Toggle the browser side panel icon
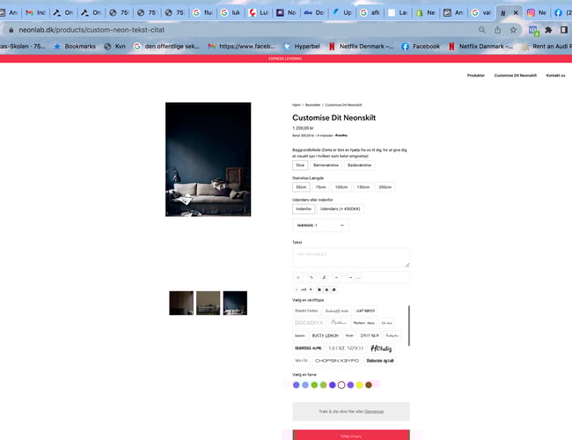 tap(564, 30)
